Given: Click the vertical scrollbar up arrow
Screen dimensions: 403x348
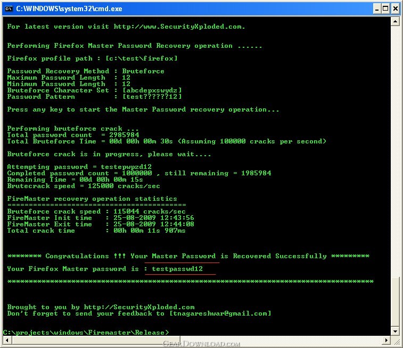Looking at the screenshot, I should coord(396,21).
